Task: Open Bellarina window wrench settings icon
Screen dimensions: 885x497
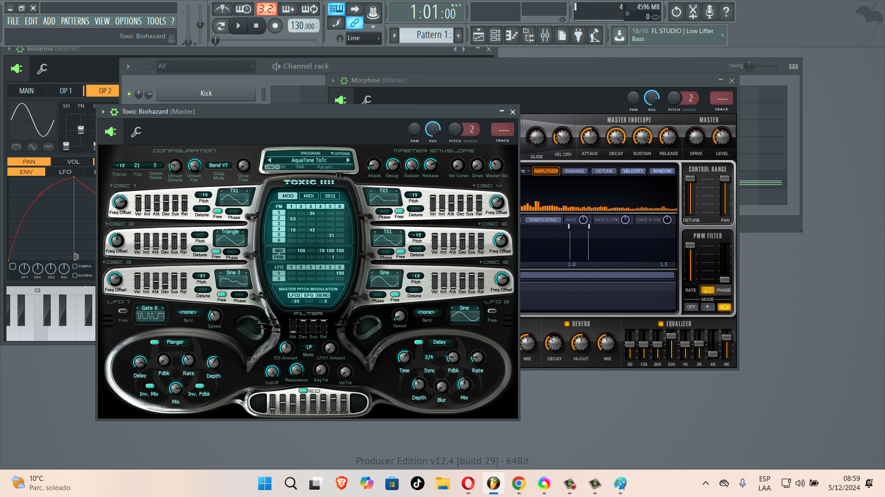Action: (x=42, y=69)
